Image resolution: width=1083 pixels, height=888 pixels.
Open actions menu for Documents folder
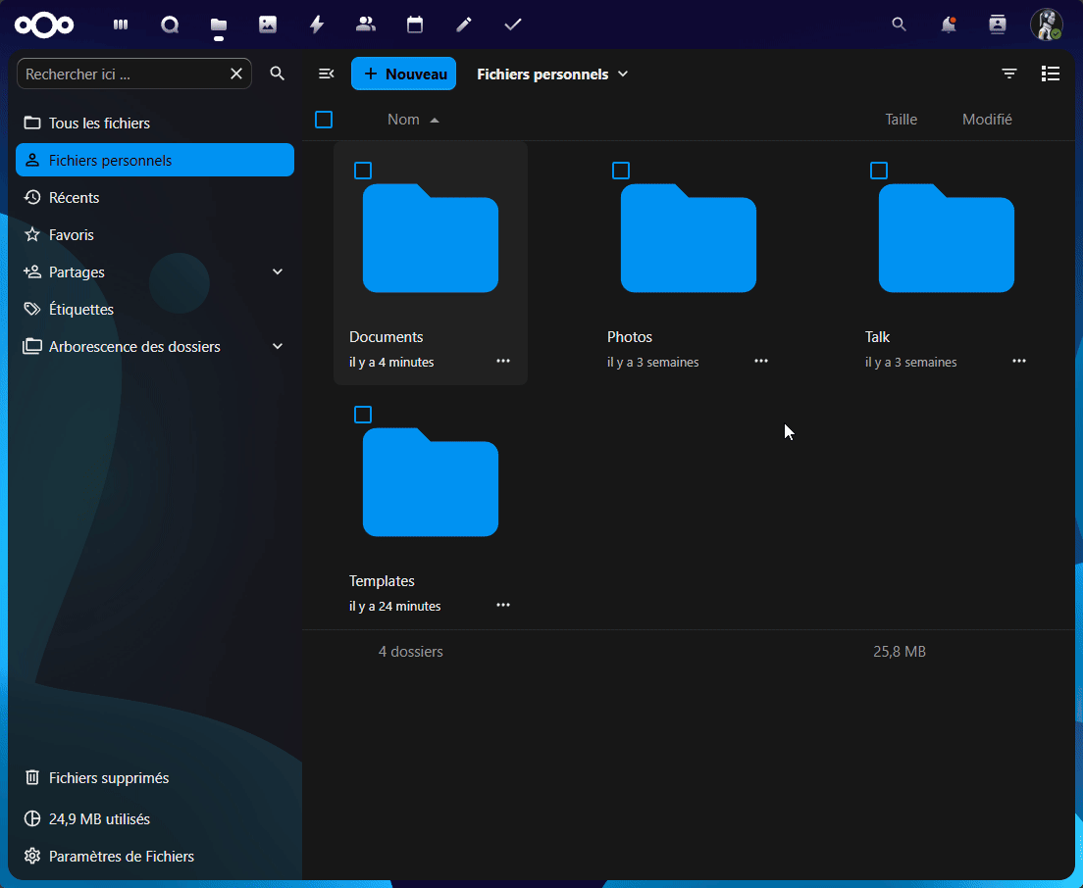click(x=503, y=361)
